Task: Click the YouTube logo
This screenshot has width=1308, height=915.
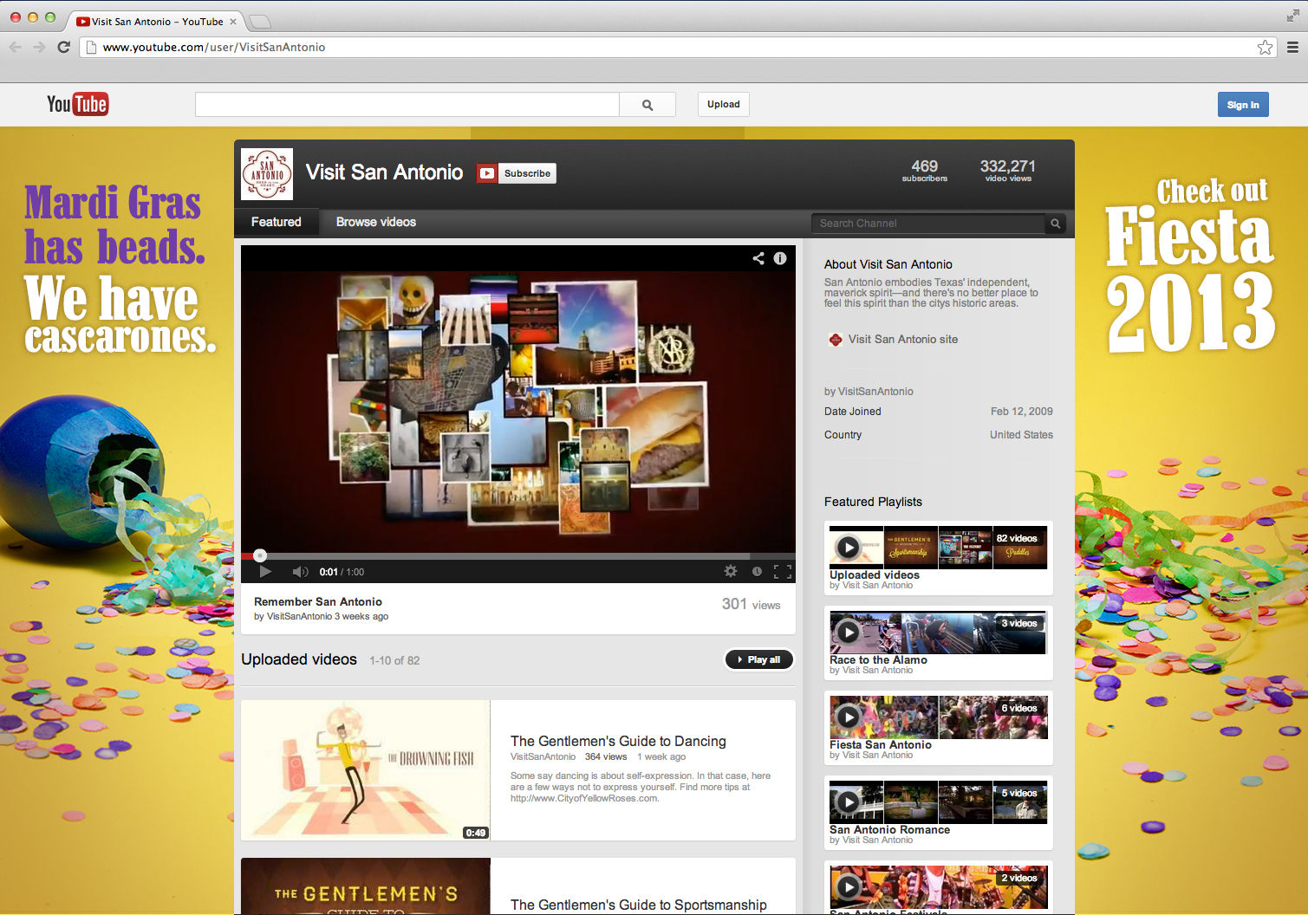Action: pyautogui.click(x=77, y=104)
